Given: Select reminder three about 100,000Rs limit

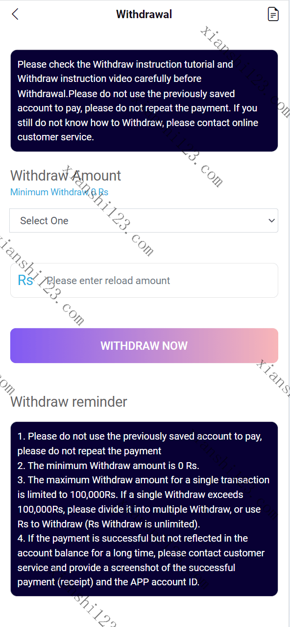Looking at the screenshot, I should click(144, 502).
